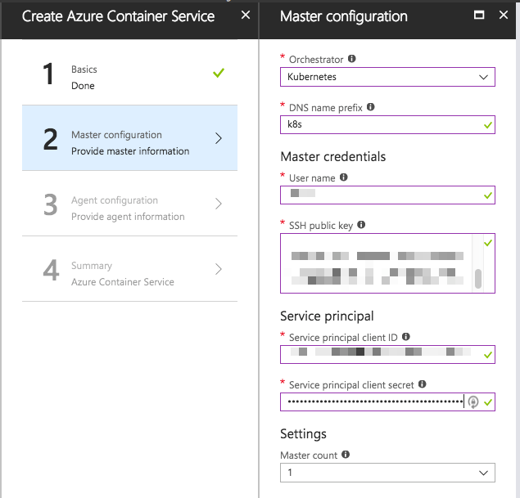
Task: Click the password reveal icon in client secret field
Action: point(473,402)
